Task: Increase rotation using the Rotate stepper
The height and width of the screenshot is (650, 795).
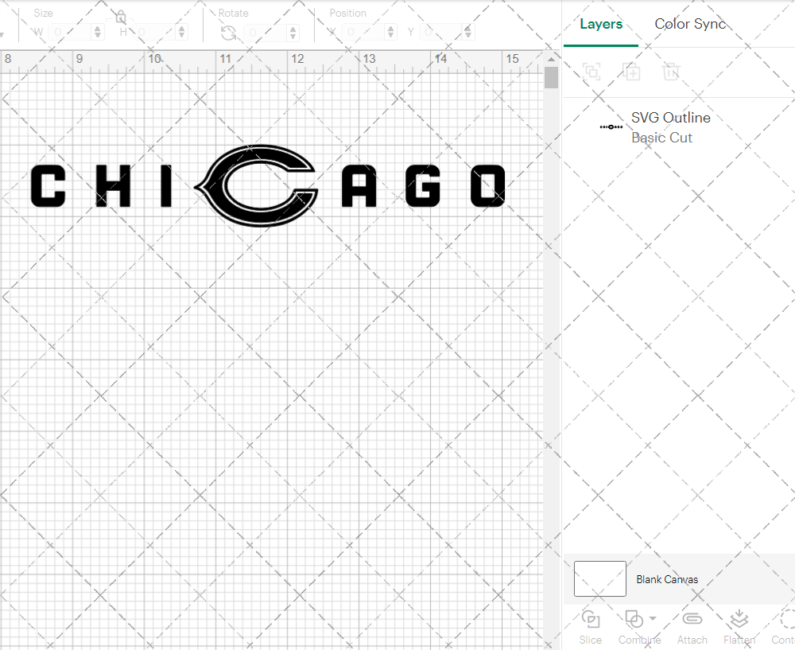Action: (292, 29)
